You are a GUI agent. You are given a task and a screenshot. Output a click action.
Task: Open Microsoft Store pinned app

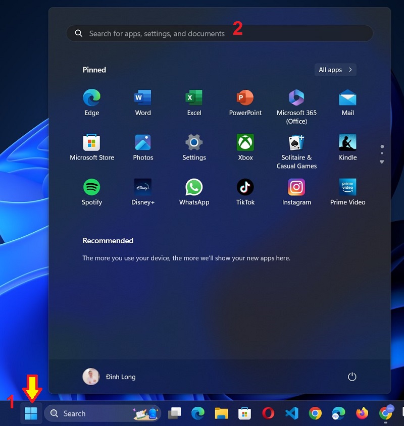(x=91, y=147)
